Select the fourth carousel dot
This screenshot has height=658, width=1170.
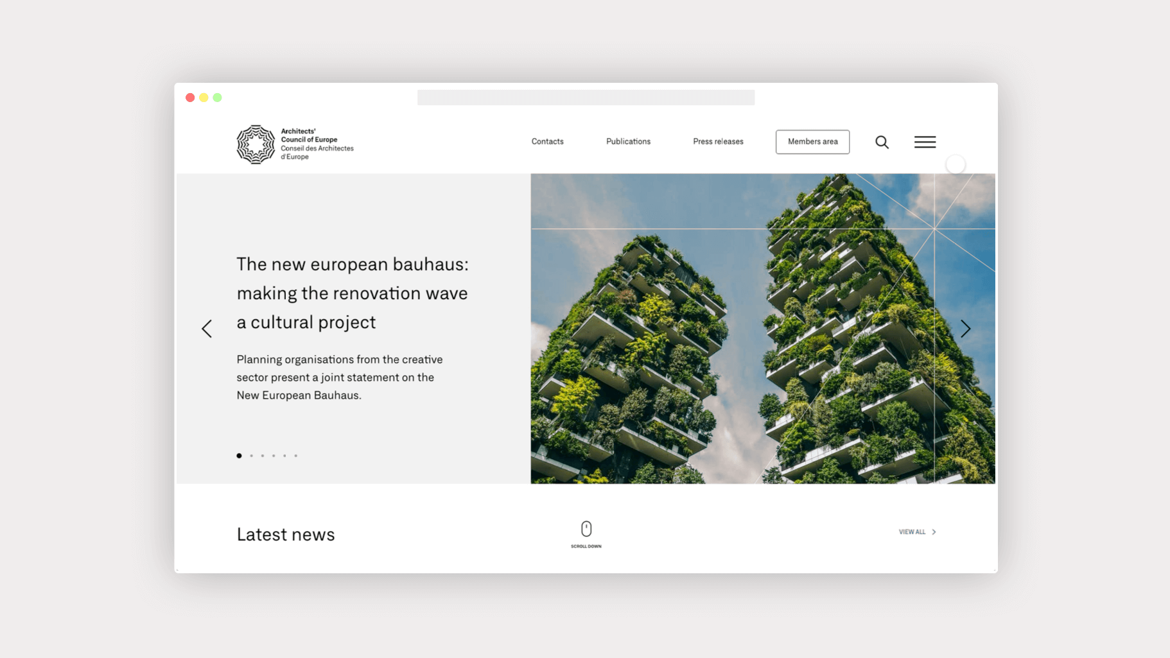click(274, 456)
